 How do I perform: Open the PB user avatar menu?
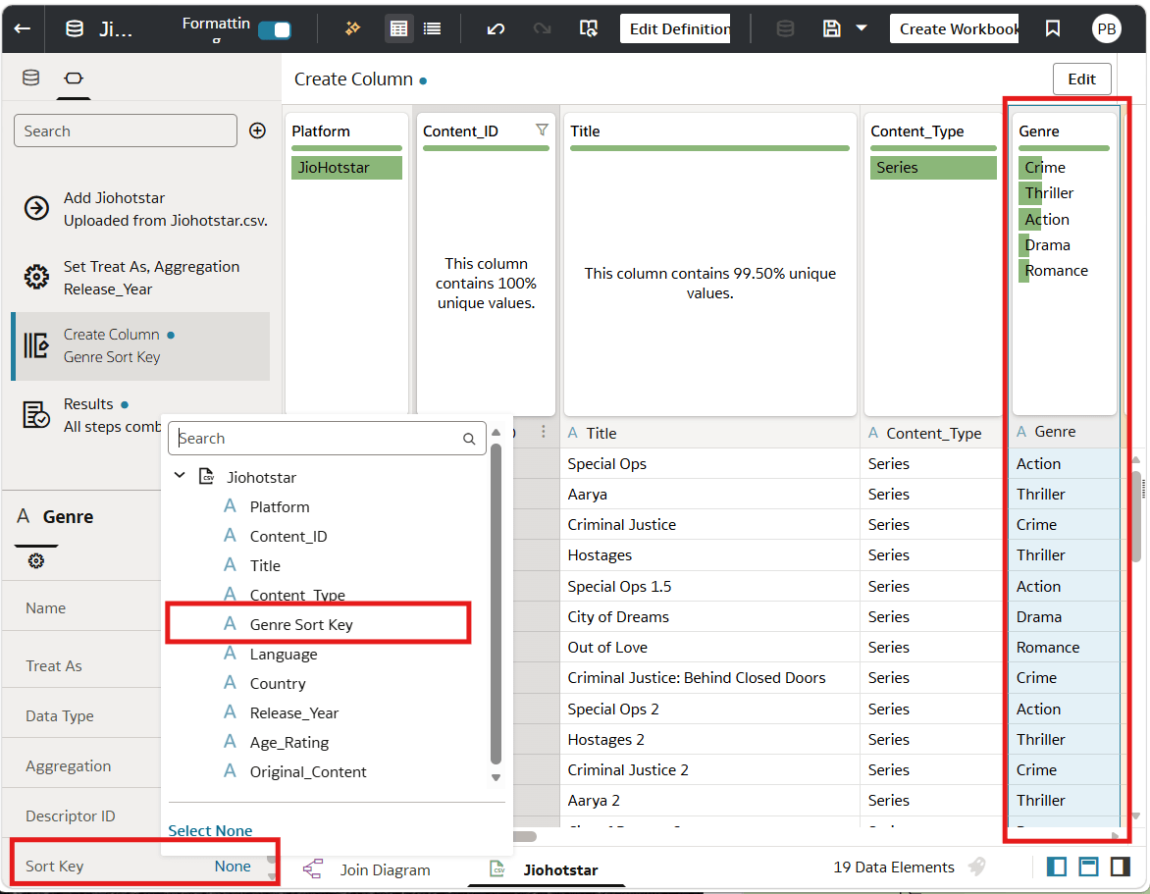(1106, 28)
